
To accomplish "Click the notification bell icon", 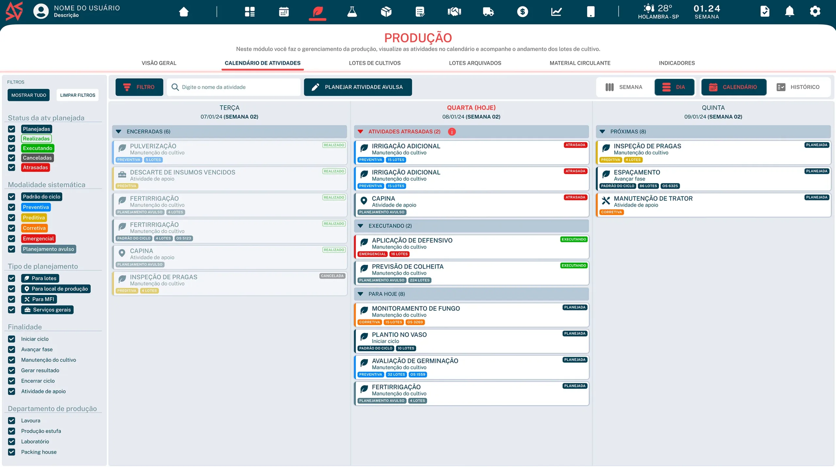I will 789,11.
